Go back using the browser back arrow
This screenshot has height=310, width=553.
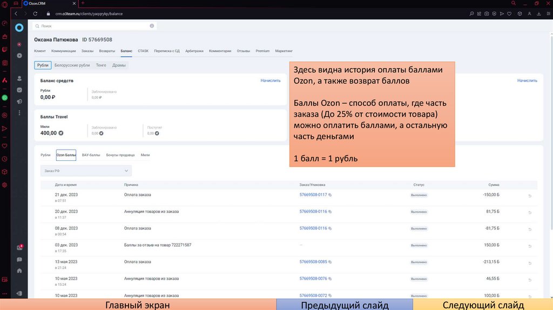point(16,14)
